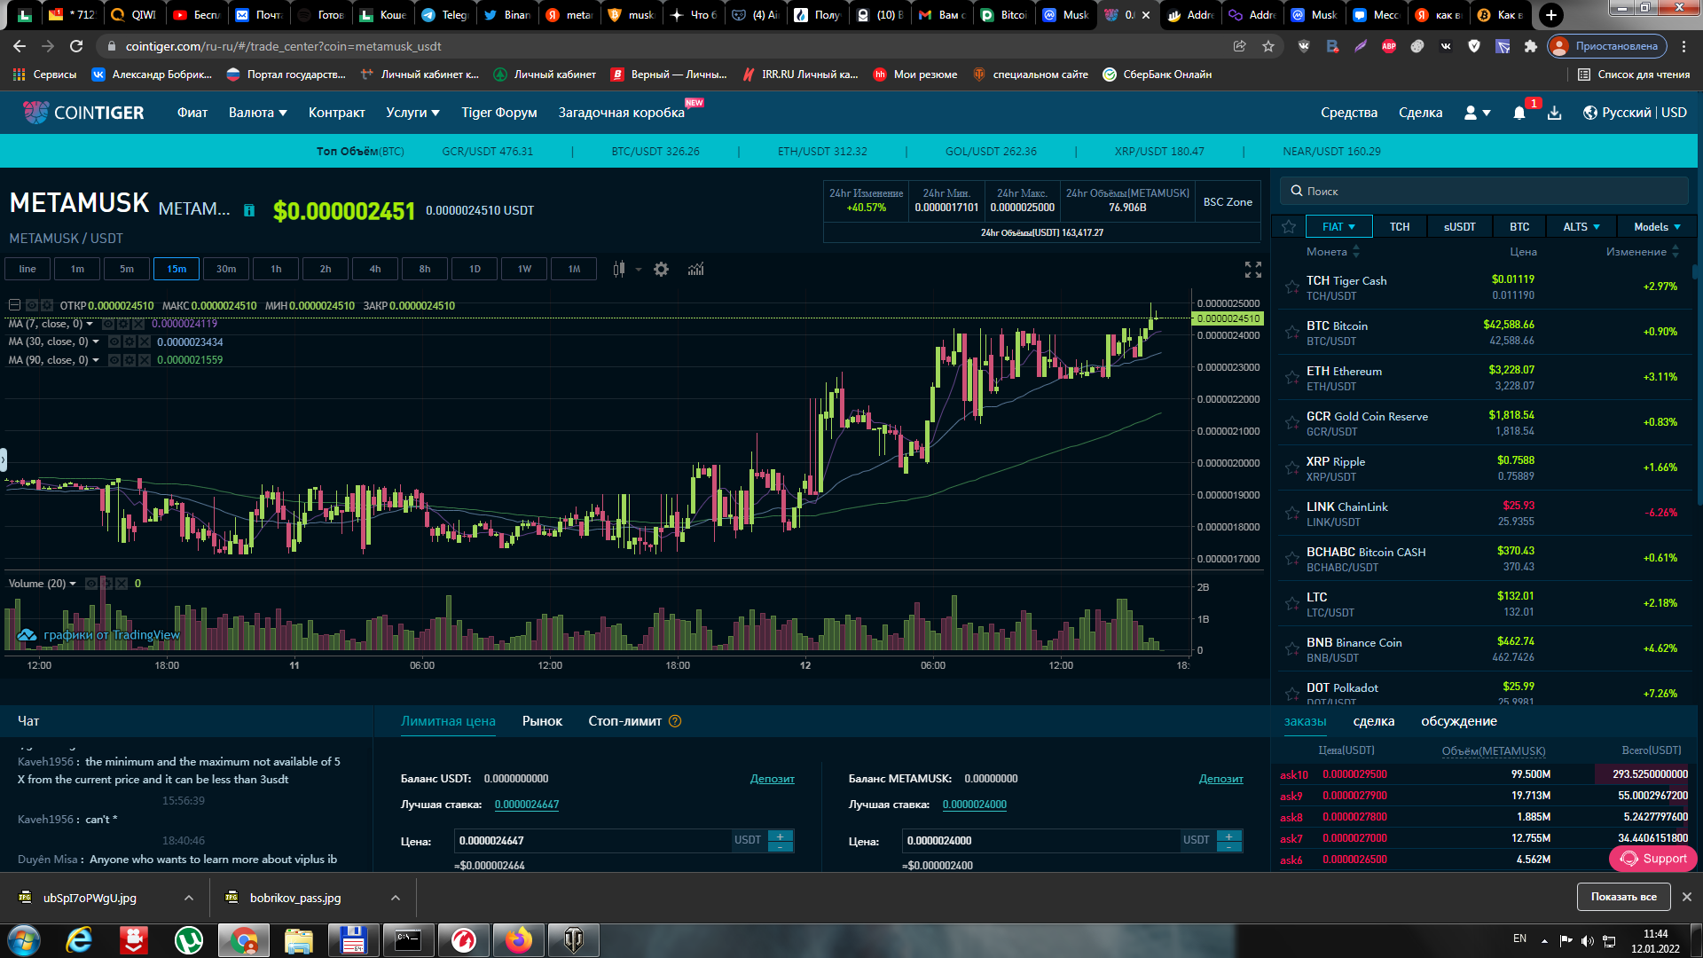Click the Stop-limit help question icon
This screenshot has height=958, width=1703.
675,721
